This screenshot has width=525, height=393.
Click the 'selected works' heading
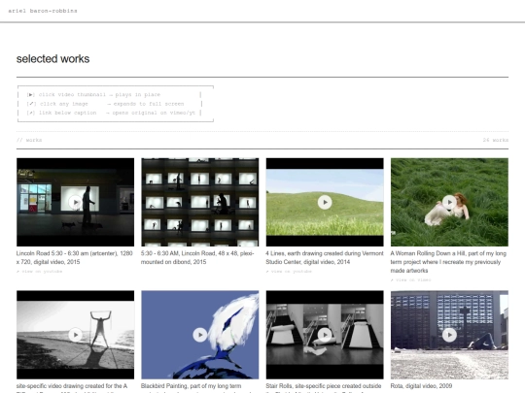[x=52, y=59]
